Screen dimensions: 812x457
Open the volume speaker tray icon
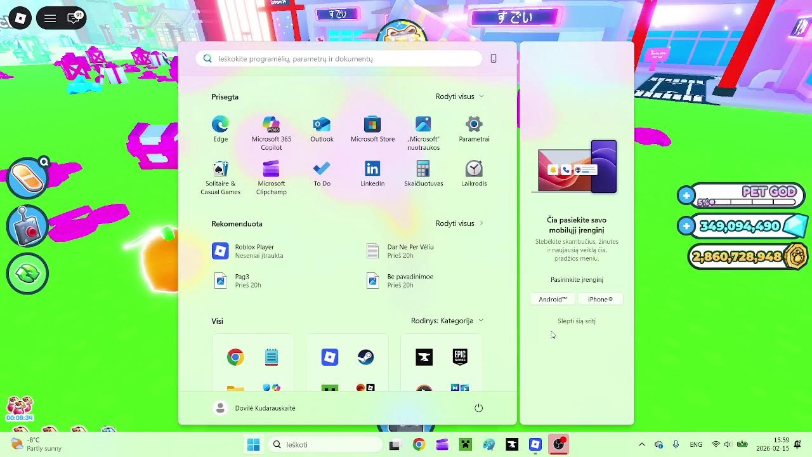click(x=728, y=444)
